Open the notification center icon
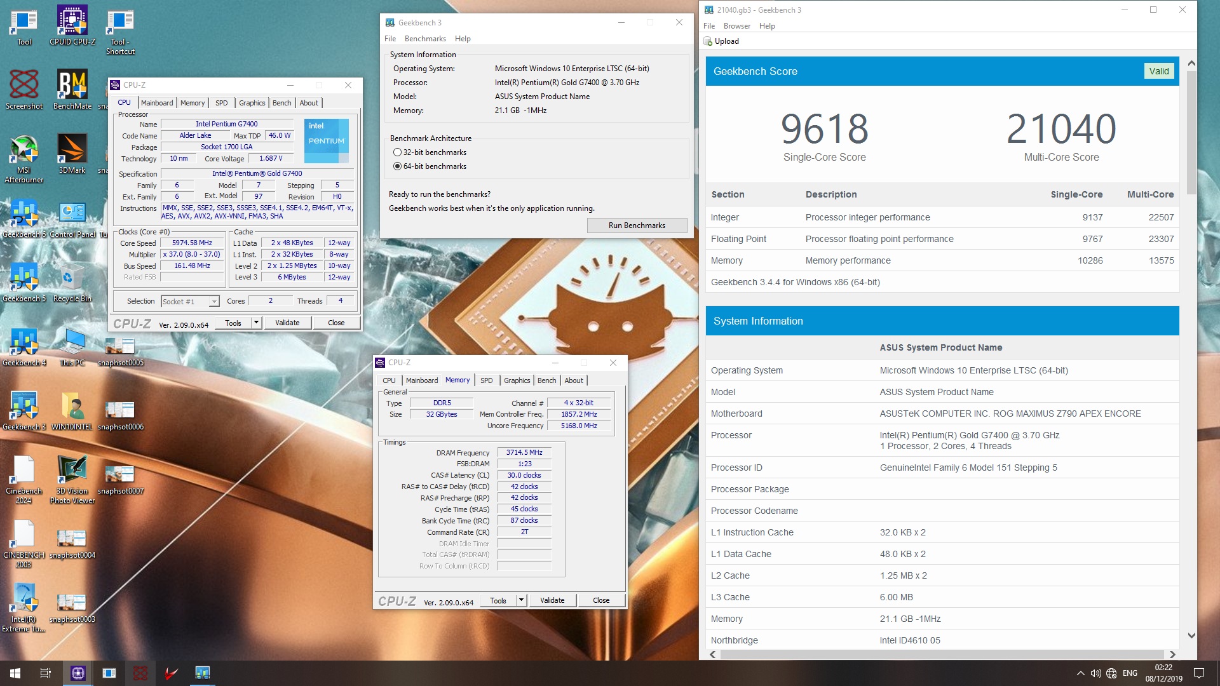The width and height of the screenshot is (1220, 686). click(1199, 673)
